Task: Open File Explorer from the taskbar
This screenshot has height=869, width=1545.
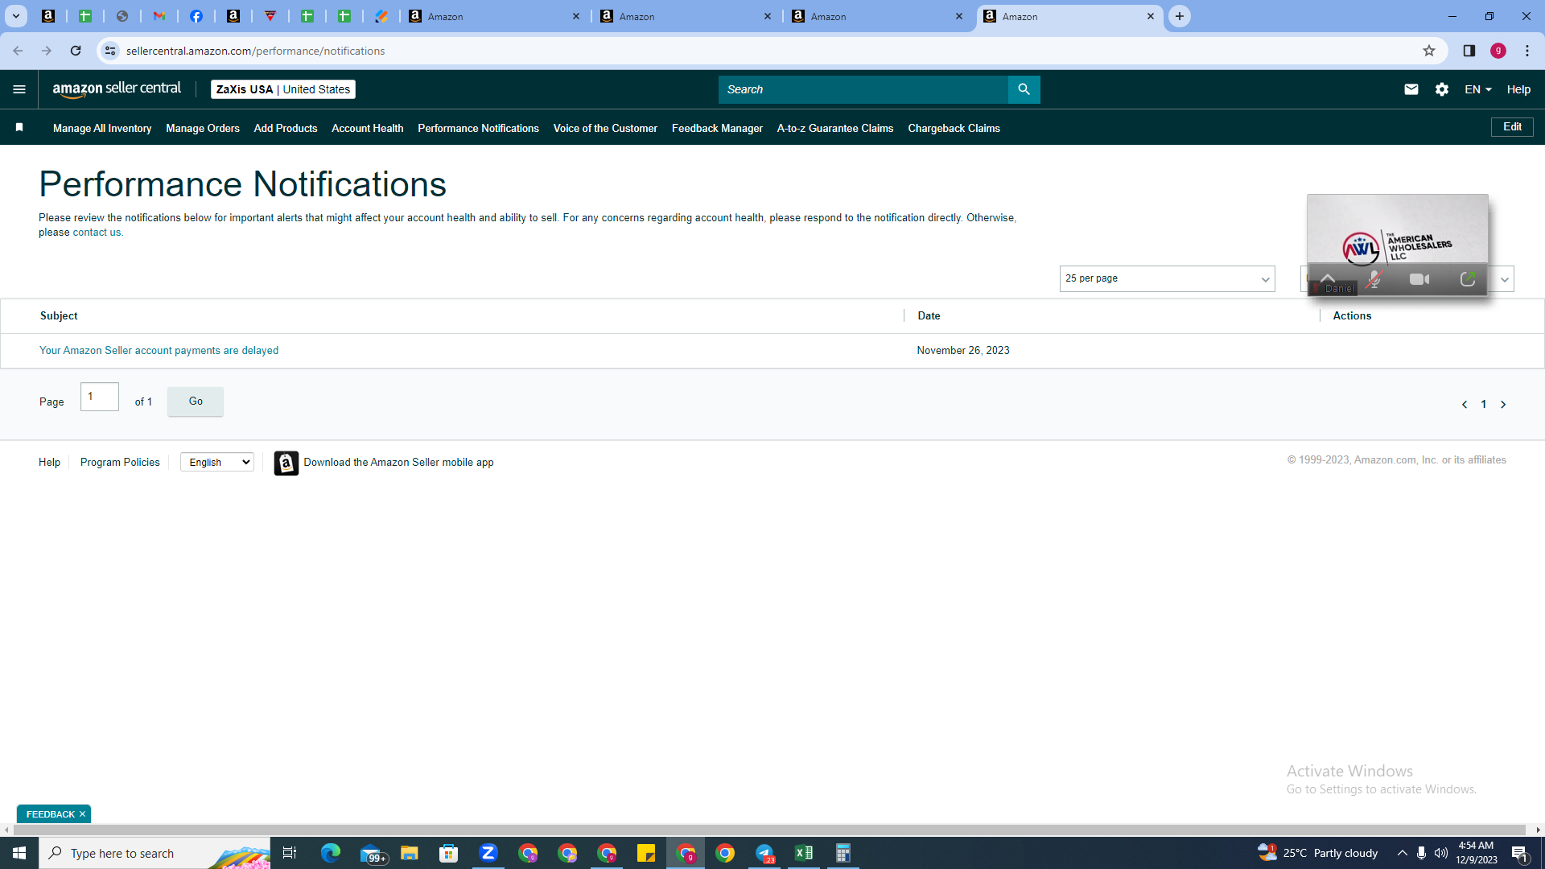Action: point(410,853)
